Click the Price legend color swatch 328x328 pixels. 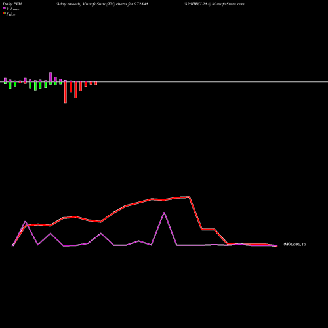click(4, 14)
